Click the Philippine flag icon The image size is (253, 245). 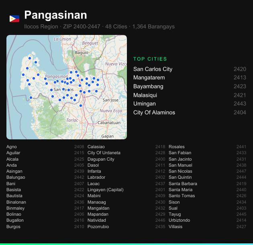[x=14, y=18]
